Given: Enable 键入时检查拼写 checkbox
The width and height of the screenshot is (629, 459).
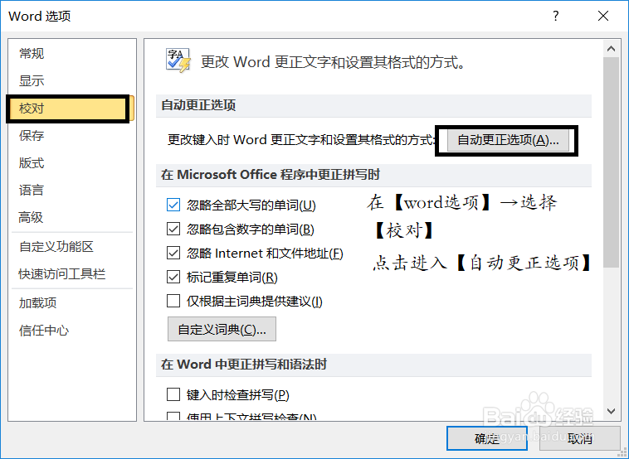Looking at the screenshot, I should (x=173, y=394).
